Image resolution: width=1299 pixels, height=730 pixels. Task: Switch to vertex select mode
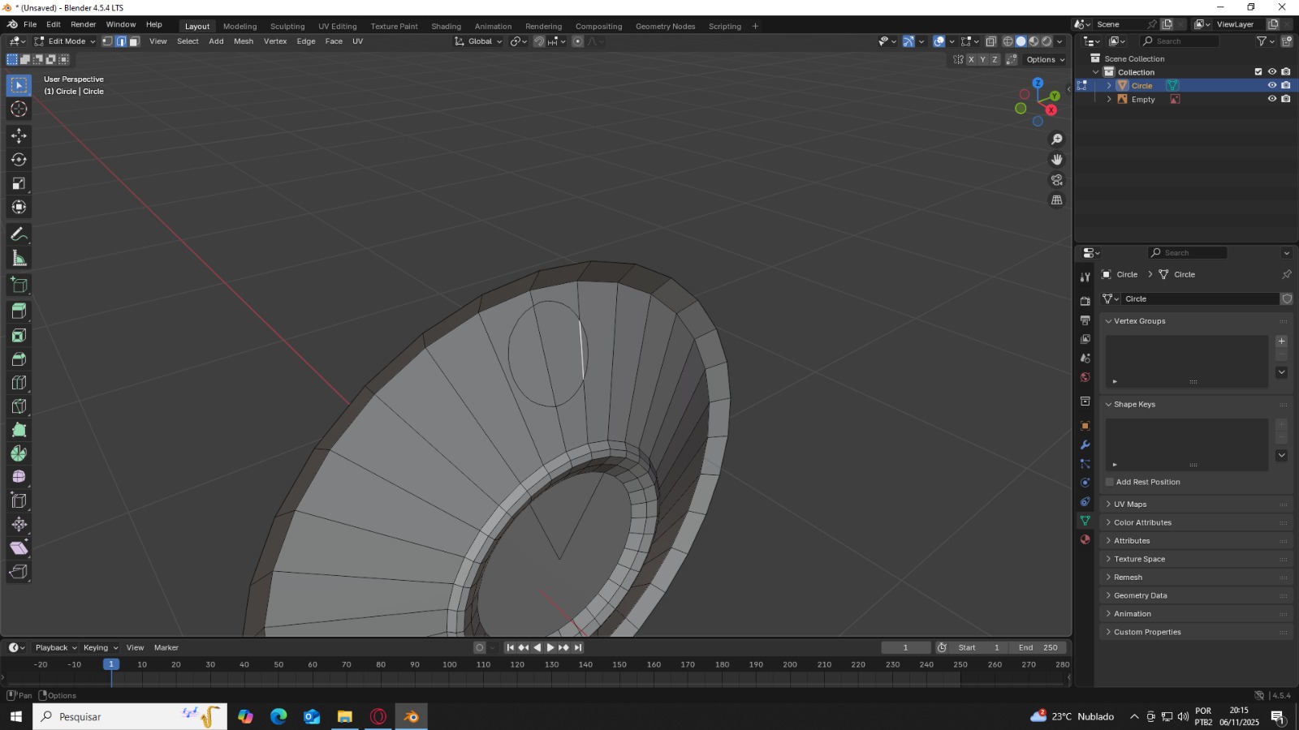107,41
